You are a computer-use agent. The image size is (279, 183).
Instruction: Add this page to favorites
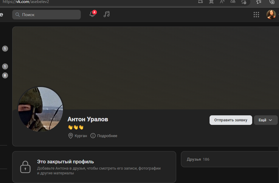(x=244, y=2)
